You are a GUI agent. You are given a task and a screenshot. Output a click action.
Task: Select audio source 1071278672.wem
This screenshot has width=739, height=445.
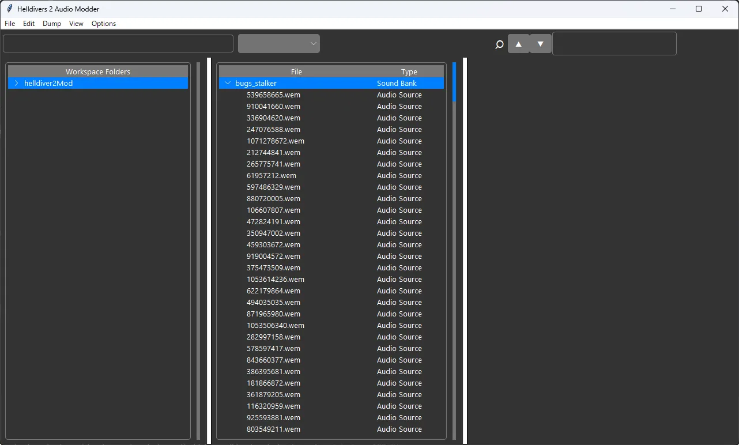tap(275, 141)
